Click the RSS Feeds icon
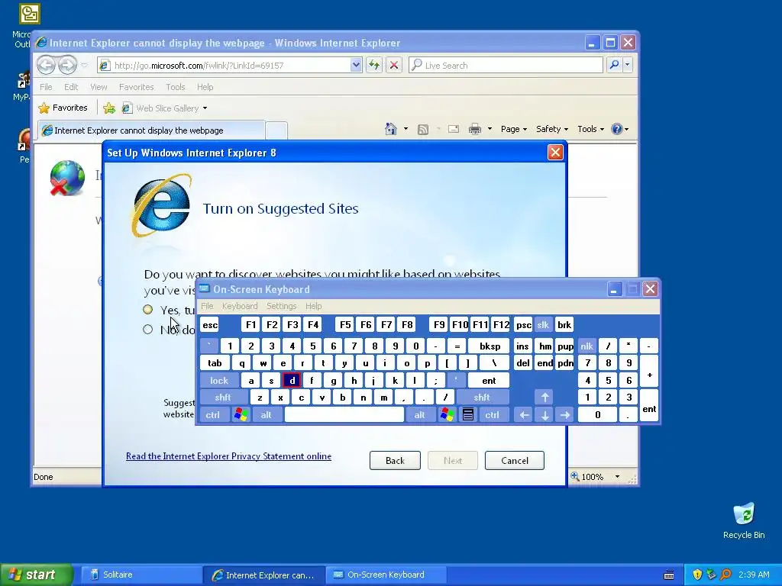The height and width of the screenshot is (586, 782). point(423,130)
